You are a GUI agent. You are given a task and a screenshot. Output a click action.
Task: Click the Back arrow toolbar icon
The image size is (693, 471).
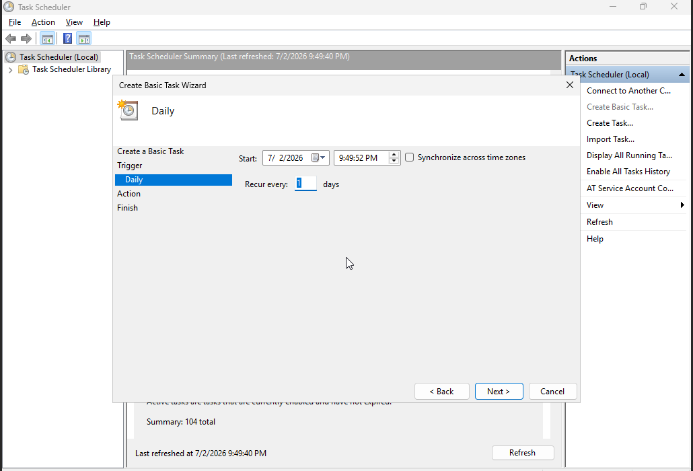11,39
